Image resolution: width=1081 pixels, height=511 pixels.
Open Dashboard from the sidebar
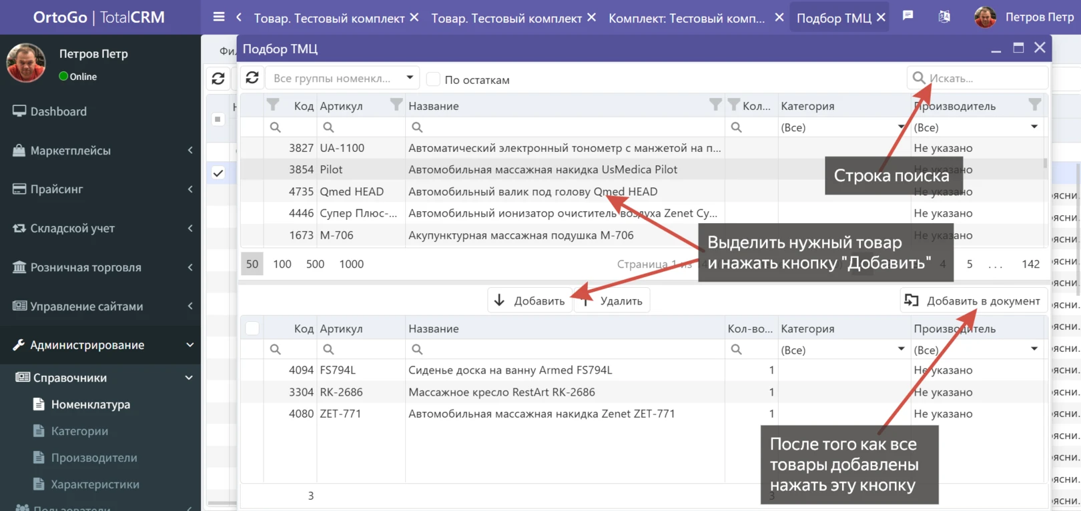[58, 111]
